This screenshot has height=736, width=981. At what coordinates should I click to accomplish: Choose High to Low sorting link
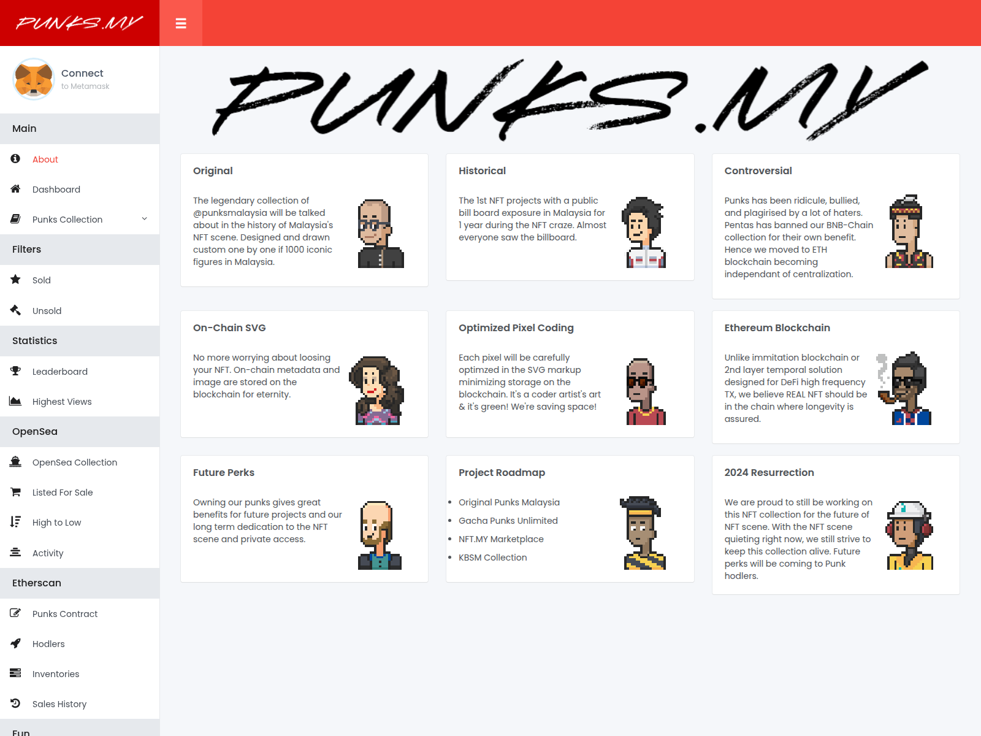point(80,523)
